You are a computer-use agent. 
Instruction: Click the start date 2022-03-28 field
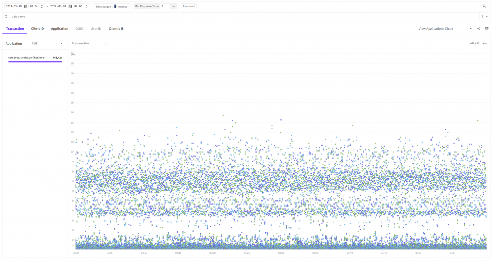tap(14, 6)
